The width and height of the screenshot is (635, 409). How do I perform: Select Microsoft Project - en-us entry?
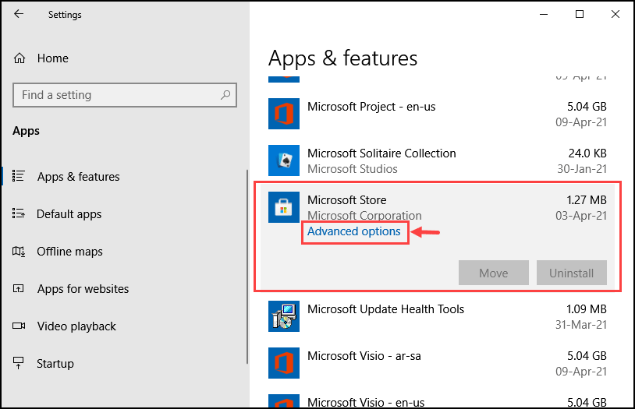(438, 114)
